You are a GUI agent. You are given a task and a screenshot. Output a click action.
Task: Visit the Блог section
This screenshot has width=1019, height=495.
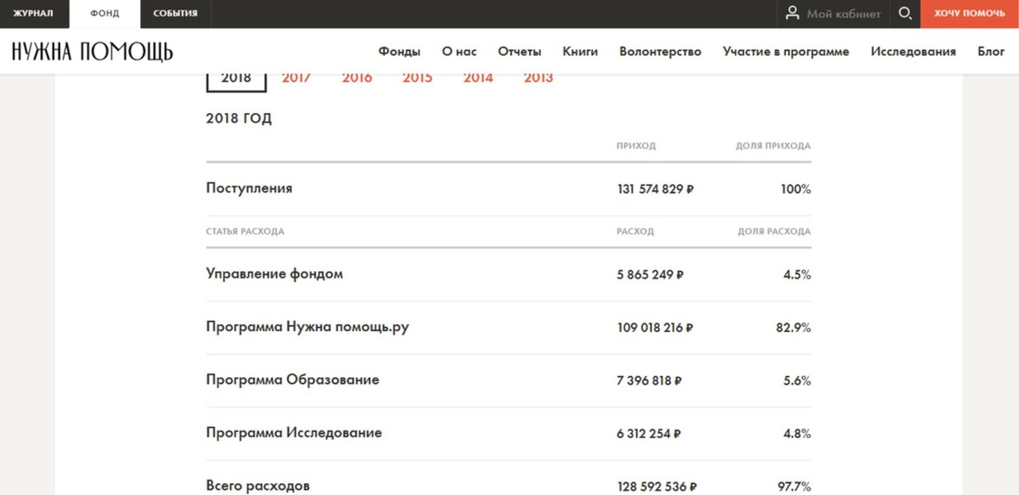pyautogui.click(x=991, y=52)
